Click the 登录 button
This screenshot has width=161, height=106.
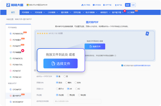[x=128, y=5]
